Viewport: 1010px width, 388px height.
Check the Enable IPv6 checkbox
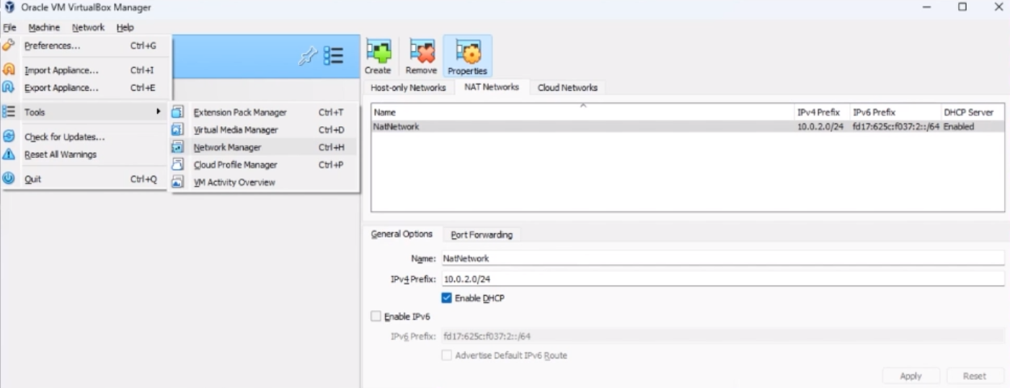pos(375,316)
